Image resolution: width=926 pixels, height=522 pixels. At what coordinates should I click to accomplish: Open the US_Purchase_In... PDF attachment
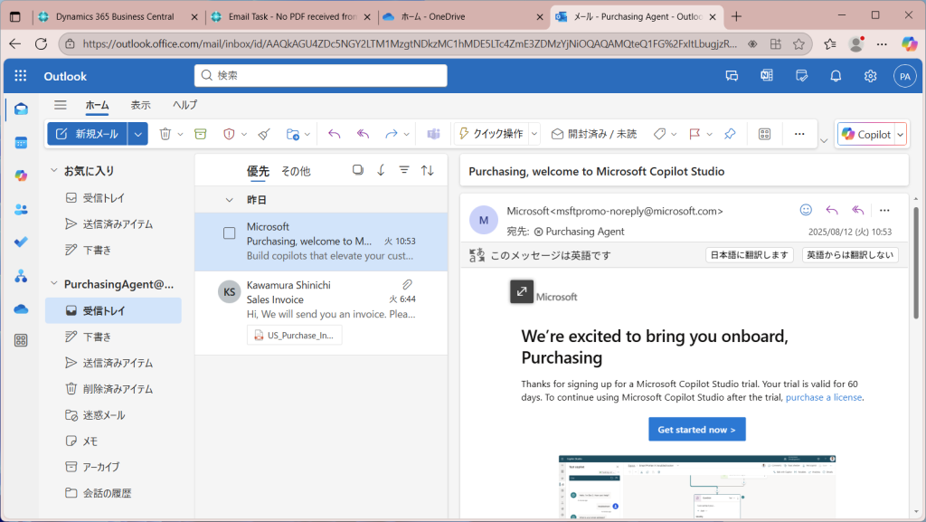(294, 336)
